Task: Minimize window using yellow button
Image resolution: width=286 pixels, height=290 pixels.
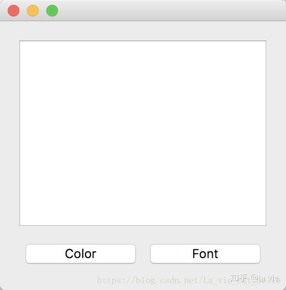Action: point(33,11)
